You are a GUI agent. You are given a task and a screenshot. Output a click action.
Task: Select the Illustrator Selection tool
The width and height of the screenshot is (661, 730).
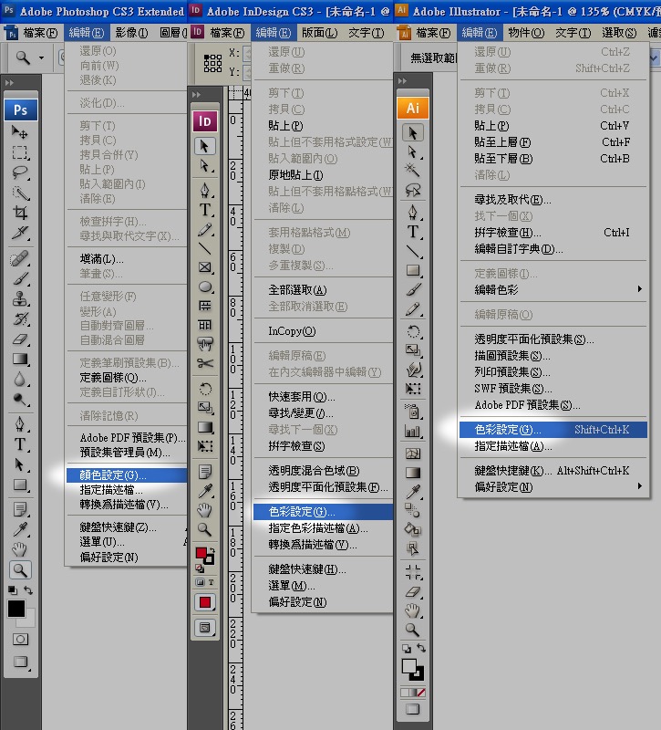[x=413, y=133]
